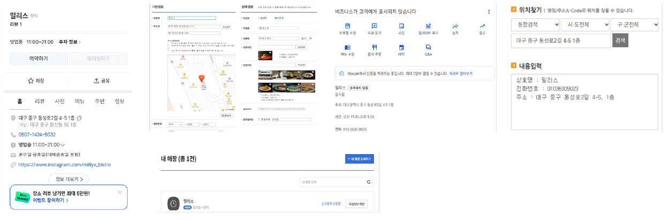Open the 이벤트 참여하기 link
The height and width of the screenshot is (221, 665).
point(51,200)
